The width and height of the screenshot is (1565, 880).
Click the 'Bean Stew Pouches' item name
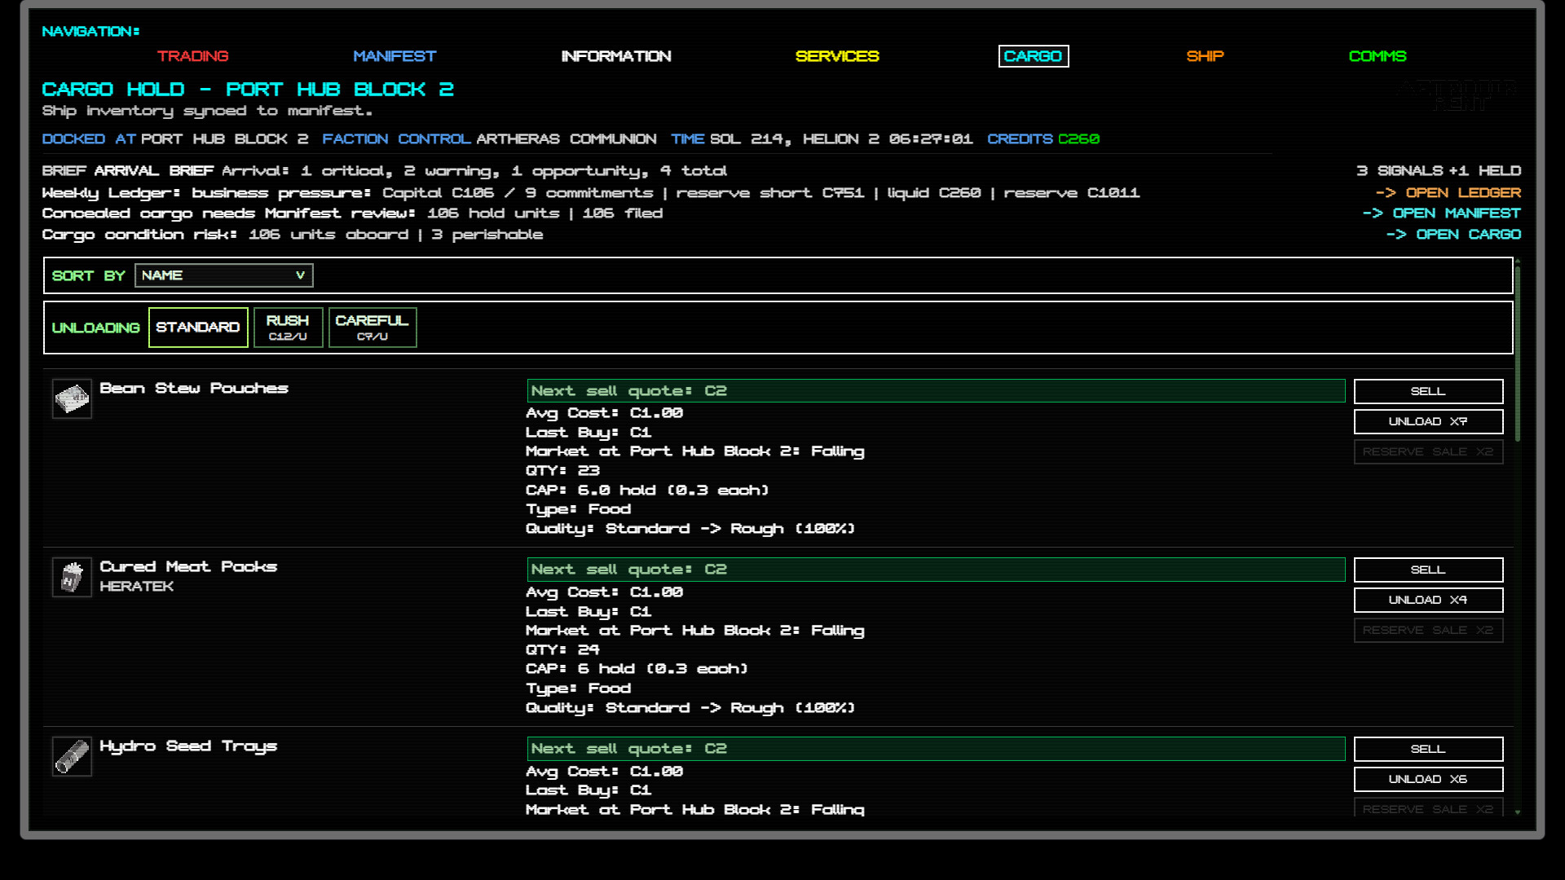pyautogui.click(x=194, y=388)
